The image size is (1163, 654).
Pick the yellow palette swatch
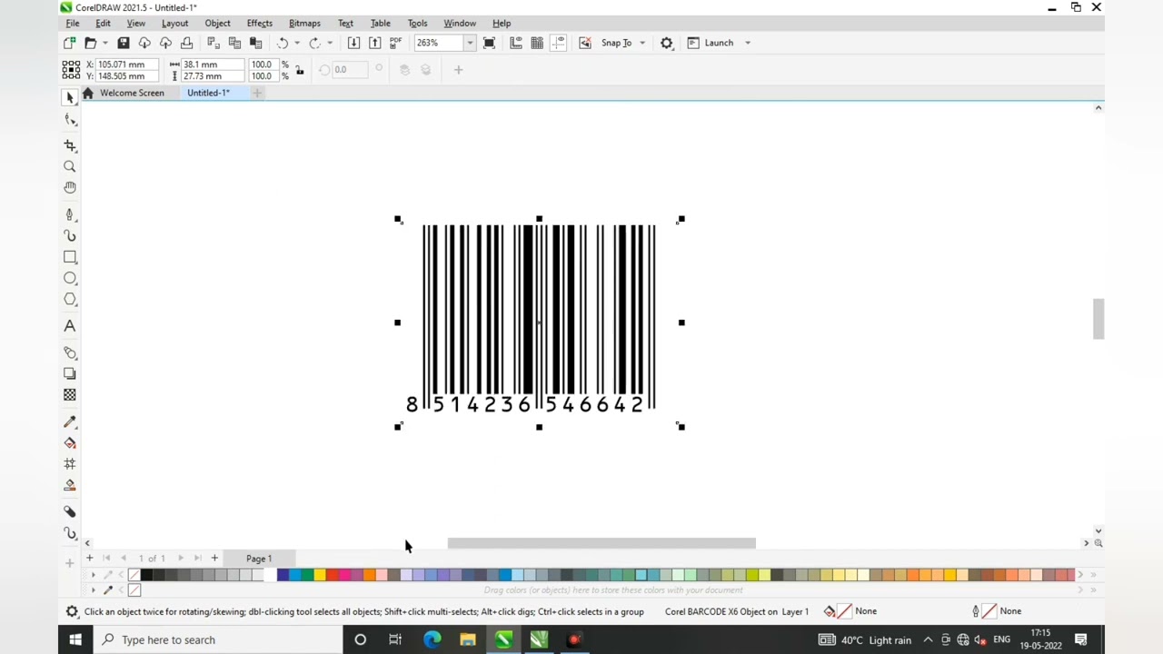(320, 575)
